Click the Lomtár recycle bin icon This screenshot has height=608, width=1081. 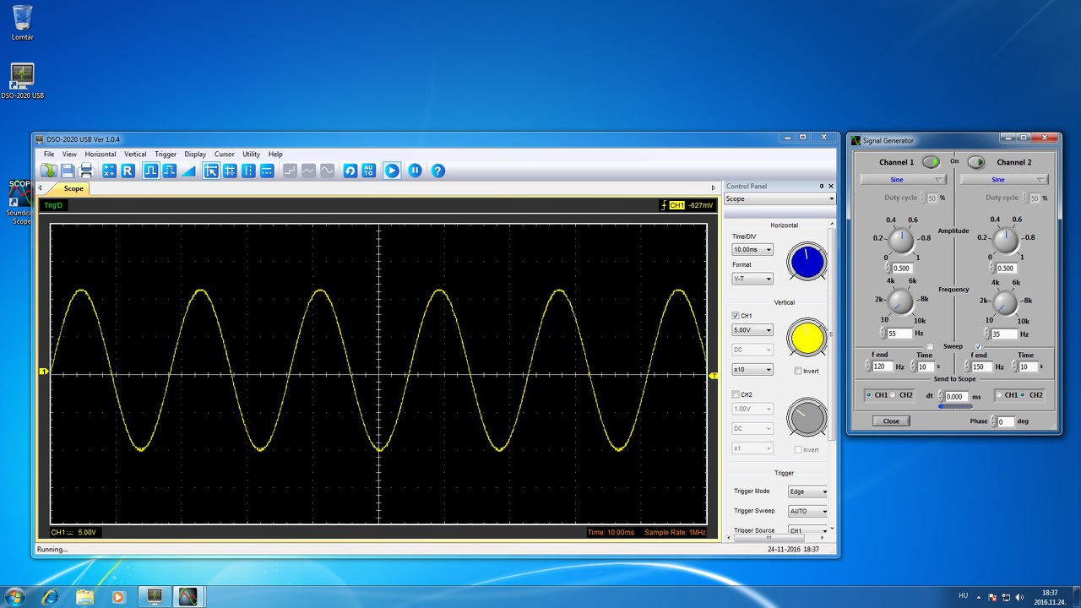point(23,23)
